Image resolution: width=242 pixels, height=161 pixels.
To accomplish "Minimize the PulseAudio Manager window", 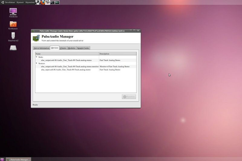I will 131,30.
